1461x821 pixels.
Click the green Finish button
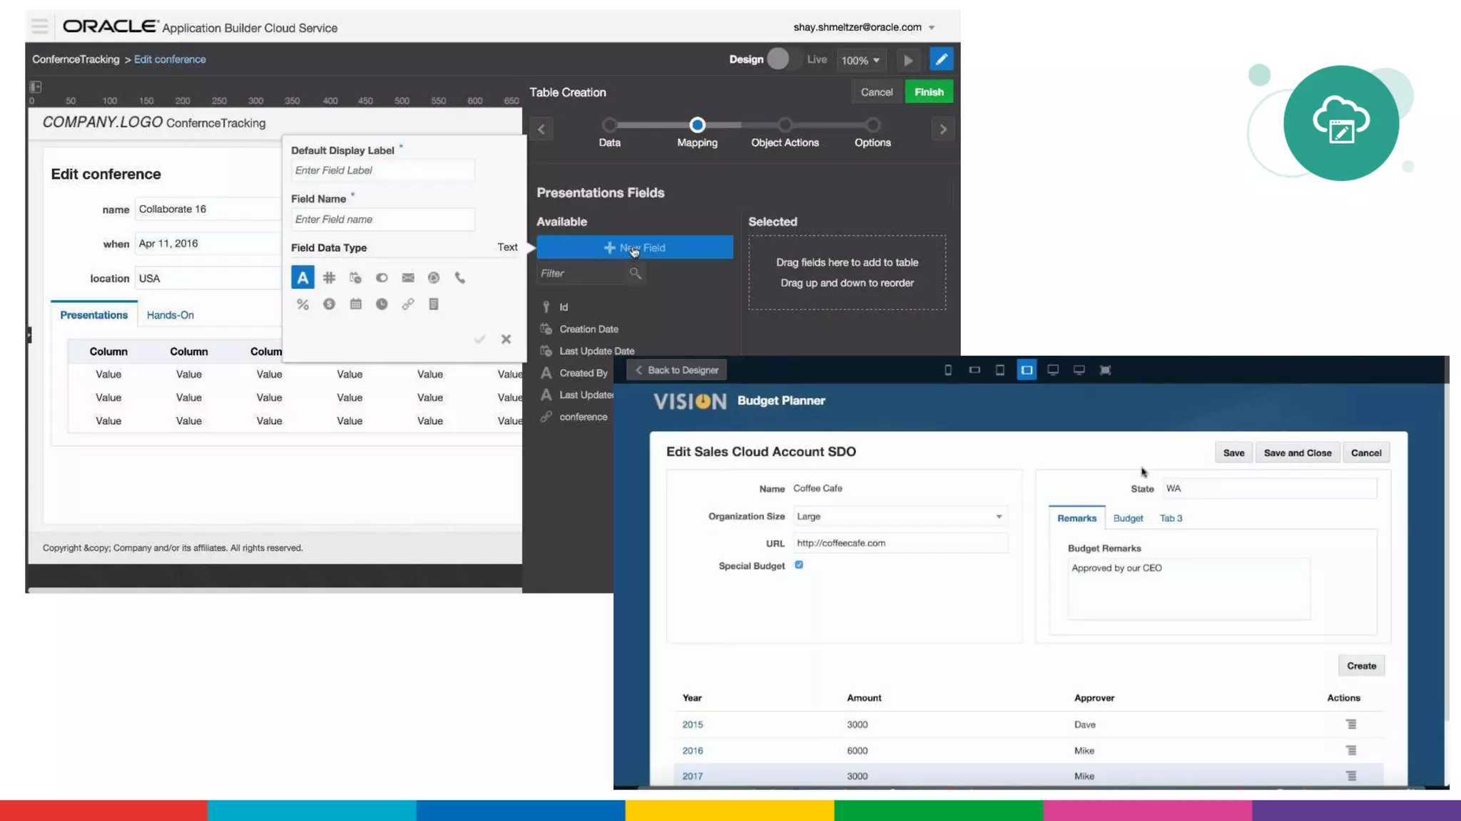928,92
